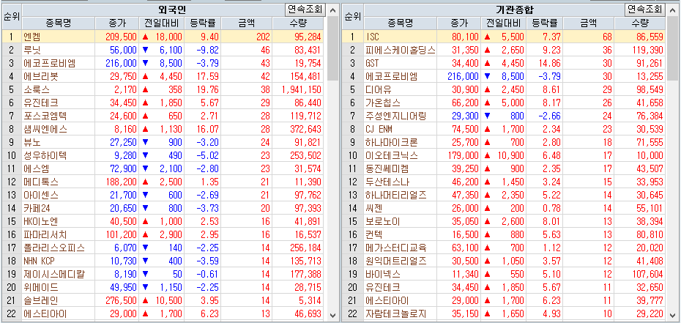681x323 pixels.
Task: Select 동진쎄미켐 stock name
Action: [387, 169]
